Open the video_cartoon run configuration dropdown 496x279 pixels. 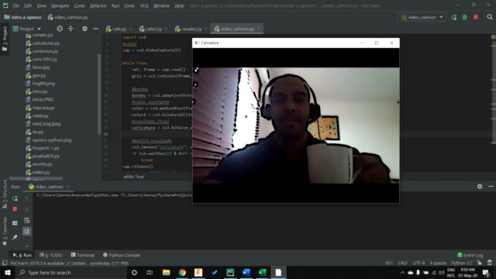tap(422, 17)
